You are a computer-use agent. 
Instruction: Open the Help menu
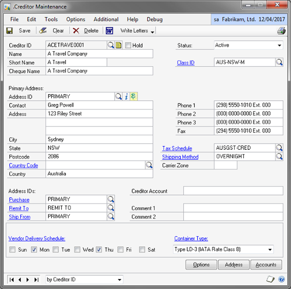click(132, 19)
